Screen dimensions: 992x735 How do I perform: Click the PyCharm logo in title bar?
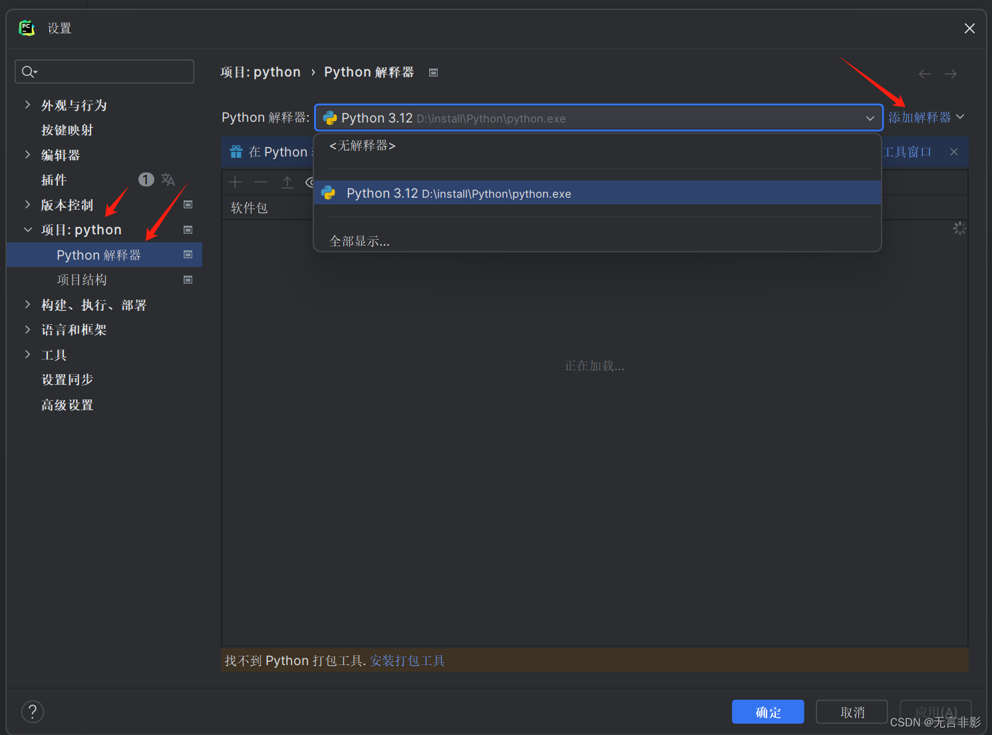click(x=27, y=28)
